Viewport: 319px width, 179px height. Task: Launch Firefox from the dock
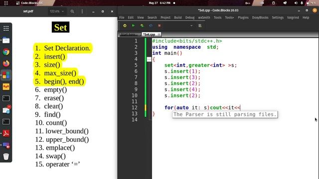click(6, 64)
